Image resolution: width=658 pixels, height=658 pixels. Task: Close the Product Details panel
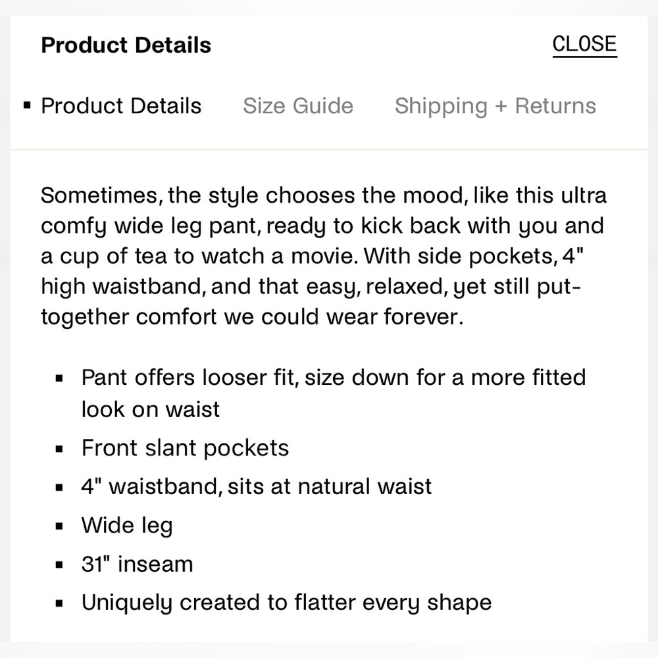coord(584,45)
